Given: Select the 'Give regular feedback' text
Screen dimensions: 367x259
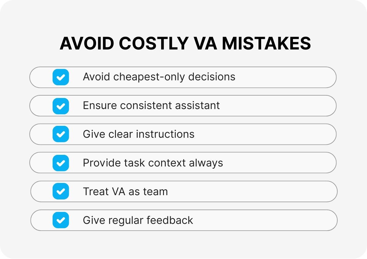Looking at the screenshot, I should (138, 220).
